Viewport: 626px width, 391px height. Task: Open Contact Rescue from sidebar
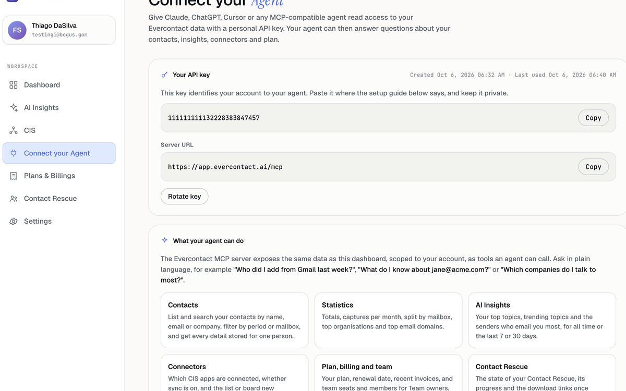tap(59, 199)
